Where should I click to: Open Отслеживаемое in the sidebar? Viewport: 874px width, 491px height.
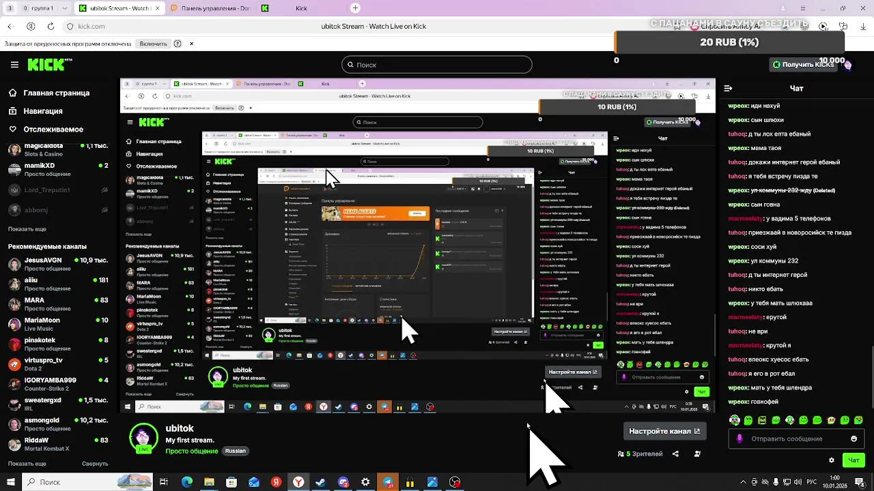pyautogui.click(x=53, y=130)
